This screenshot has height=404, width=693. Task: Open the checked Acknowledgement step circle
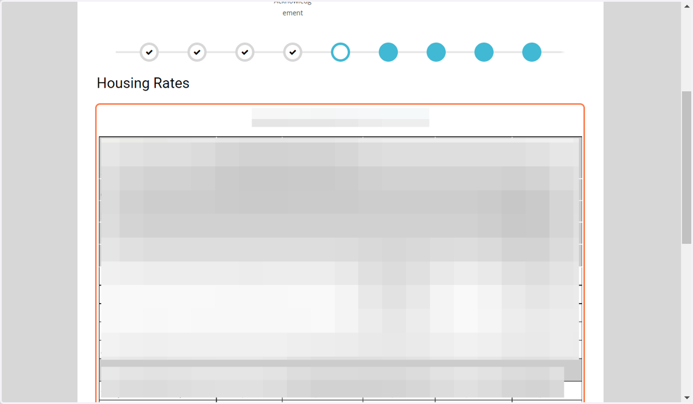293,52
